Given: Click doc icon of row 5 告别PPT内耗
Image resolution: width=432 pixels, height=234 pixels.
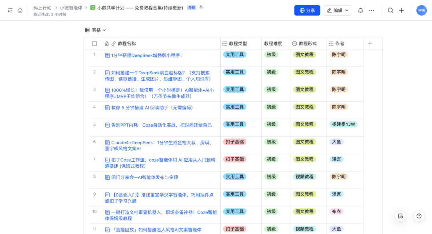Looking at the screenshot, I should pos(108,125).
